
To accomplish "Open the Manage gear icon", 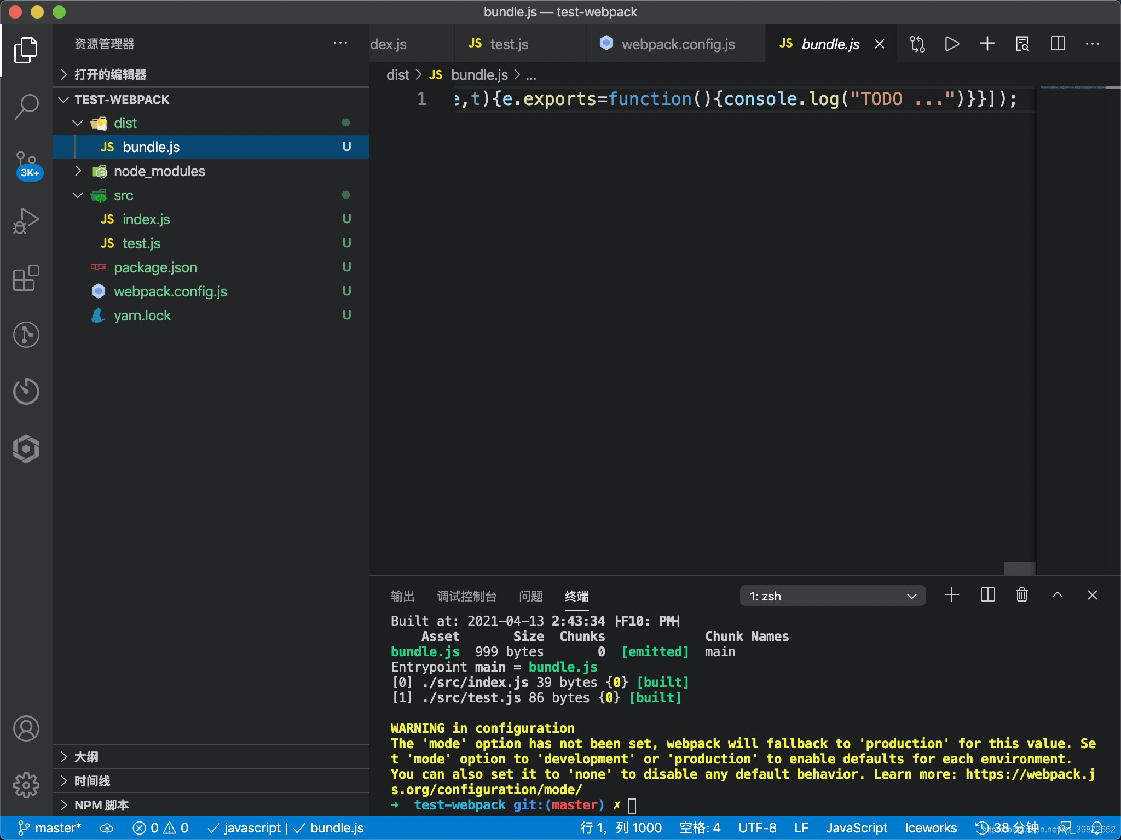I will coord(26,785).
